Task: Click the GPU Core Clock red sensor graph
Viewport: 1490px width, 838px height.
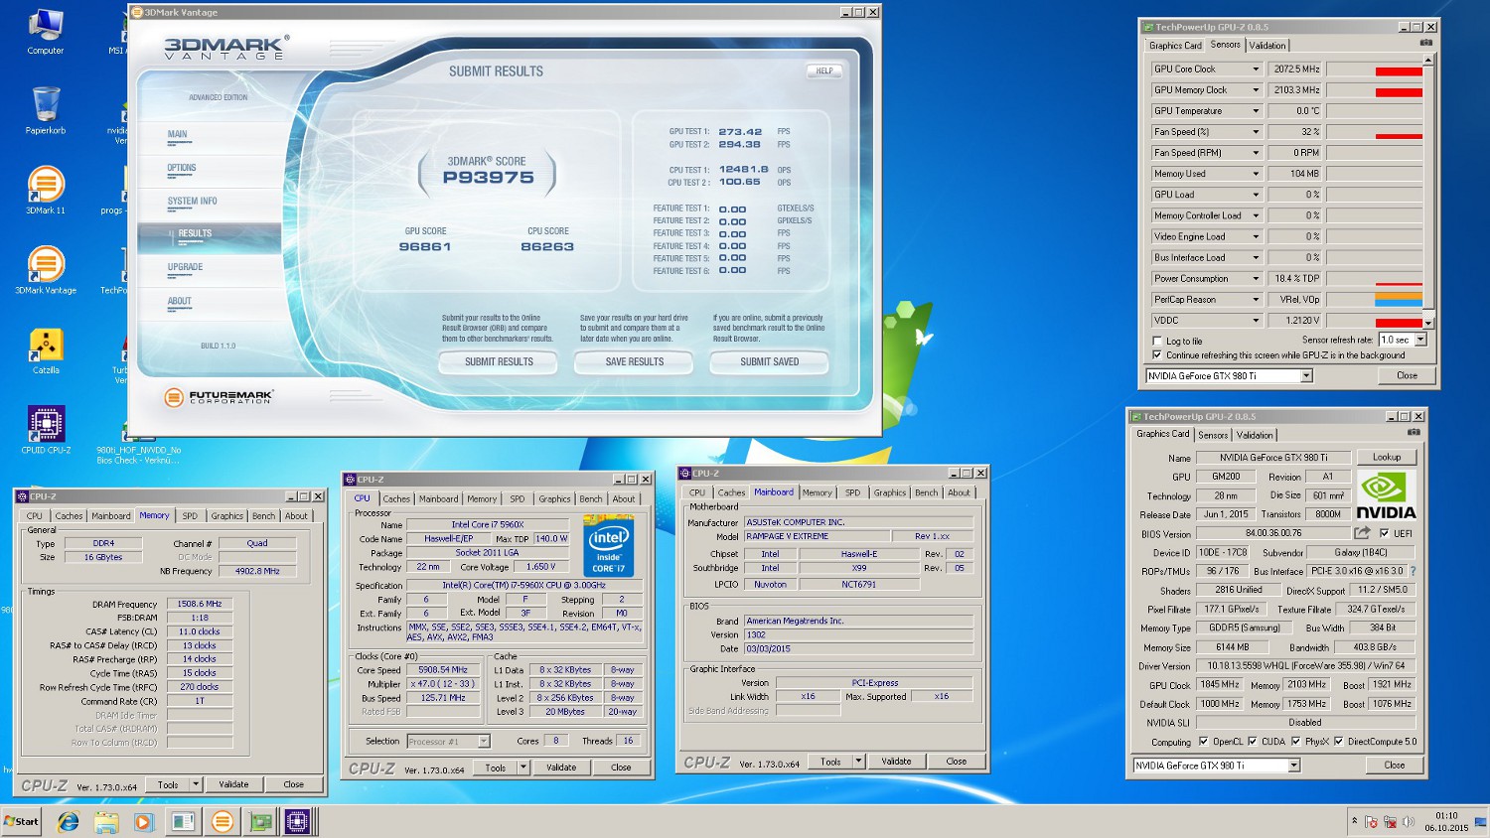Action: coord(1375,70)
